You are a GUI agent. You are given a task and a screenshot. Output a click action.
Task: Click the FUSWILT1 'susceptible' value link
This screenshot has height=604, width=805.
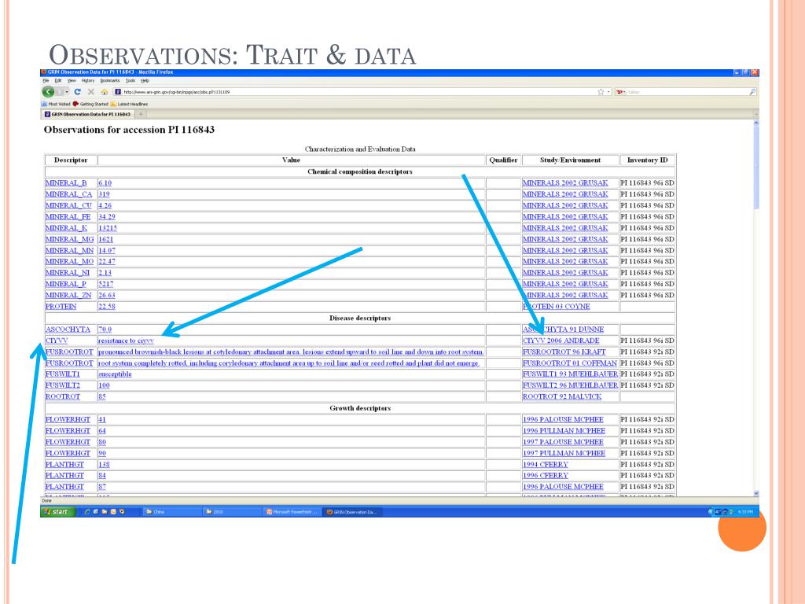pyautogui.click(x=115, y=374)
